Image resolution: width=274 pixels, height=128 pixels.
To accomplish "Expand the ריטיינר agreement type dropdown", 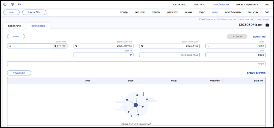I will 237,37.
